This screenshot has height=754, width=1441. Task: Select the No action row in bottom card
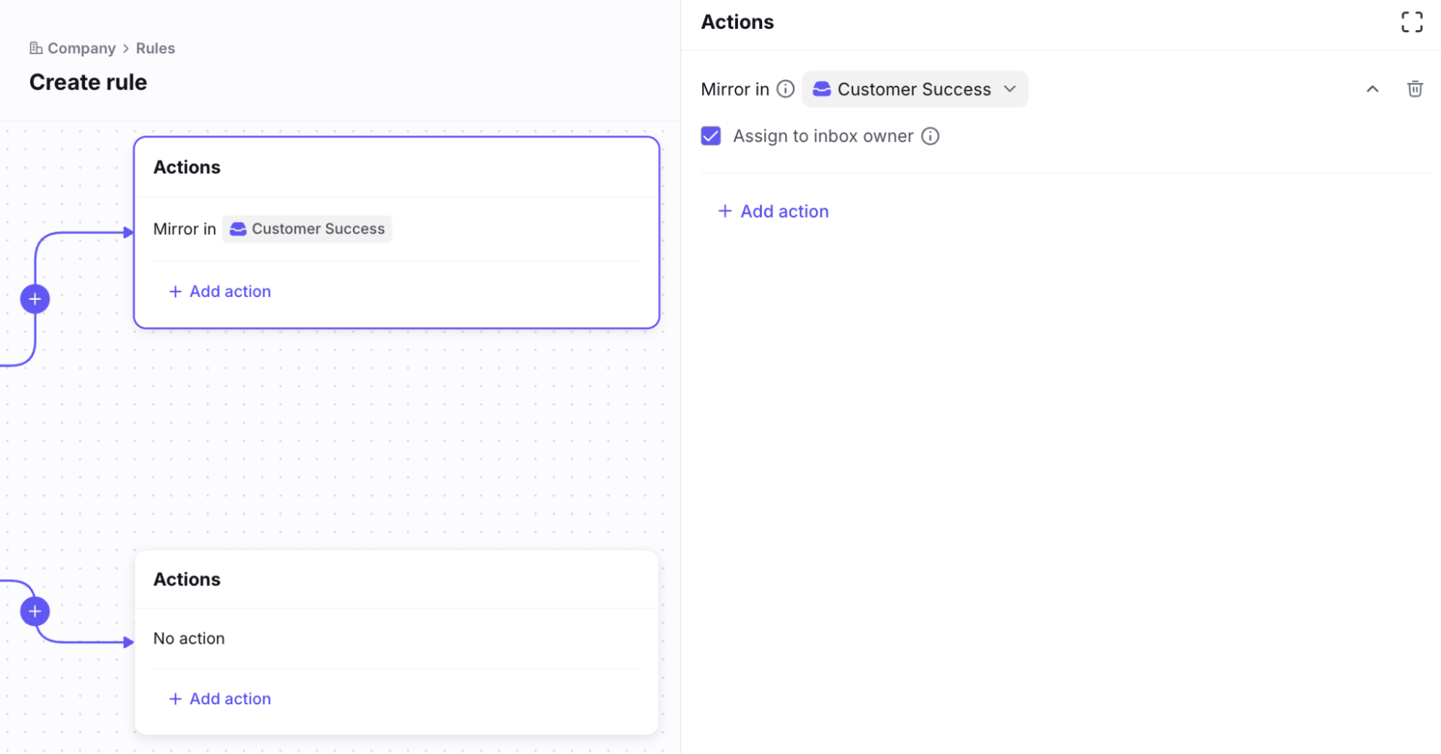[x=189, y=639]
